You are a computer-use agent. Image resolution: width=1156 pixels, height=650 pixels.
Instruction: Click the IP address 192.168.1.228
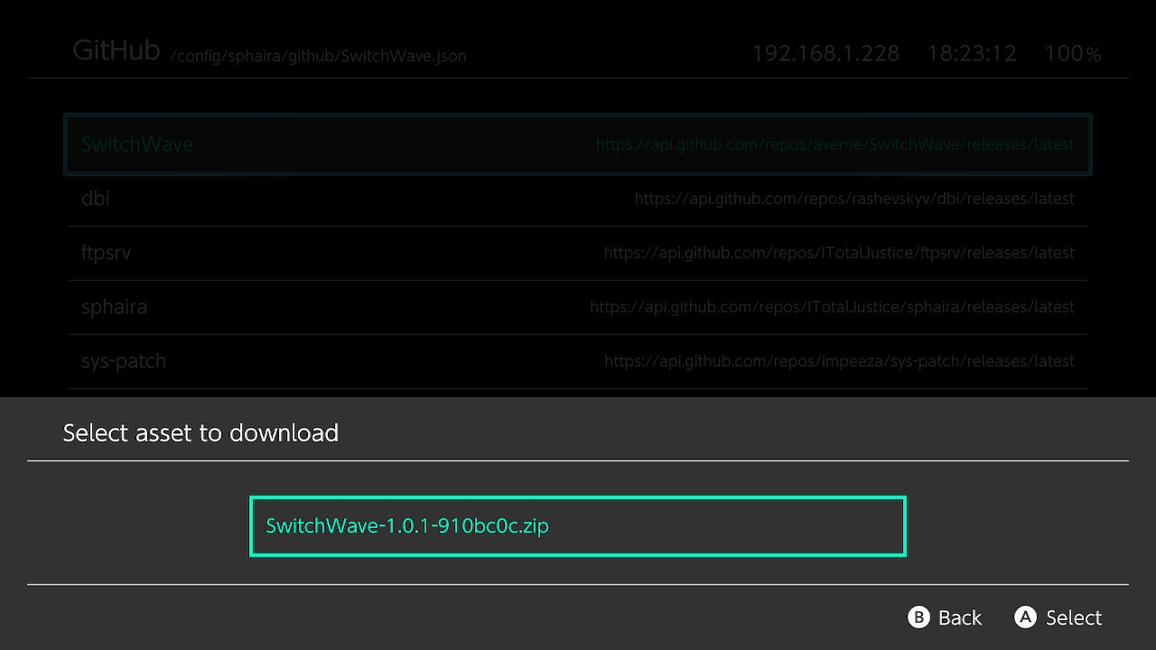825,54
